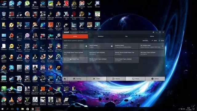Open the Play Minecraft shortcut
This screenshot has width=197, height=111.
pos(50,47)
